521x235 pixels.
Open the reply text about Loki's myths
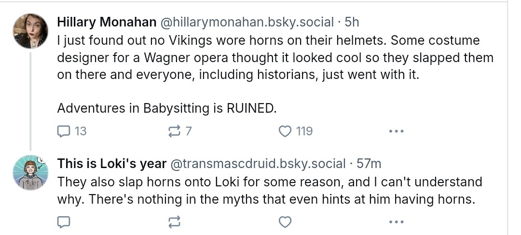tap(269, 190)
